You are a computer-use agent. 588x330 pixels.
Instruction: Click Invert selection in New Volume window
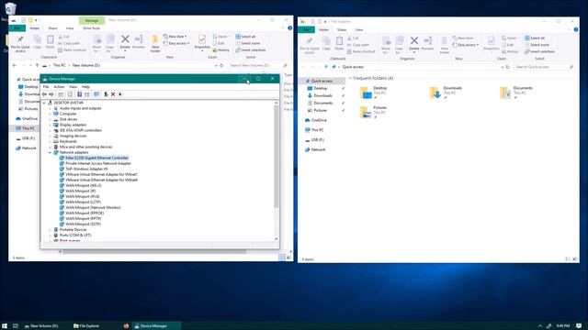pyautogui.click(x=251, y=50)
